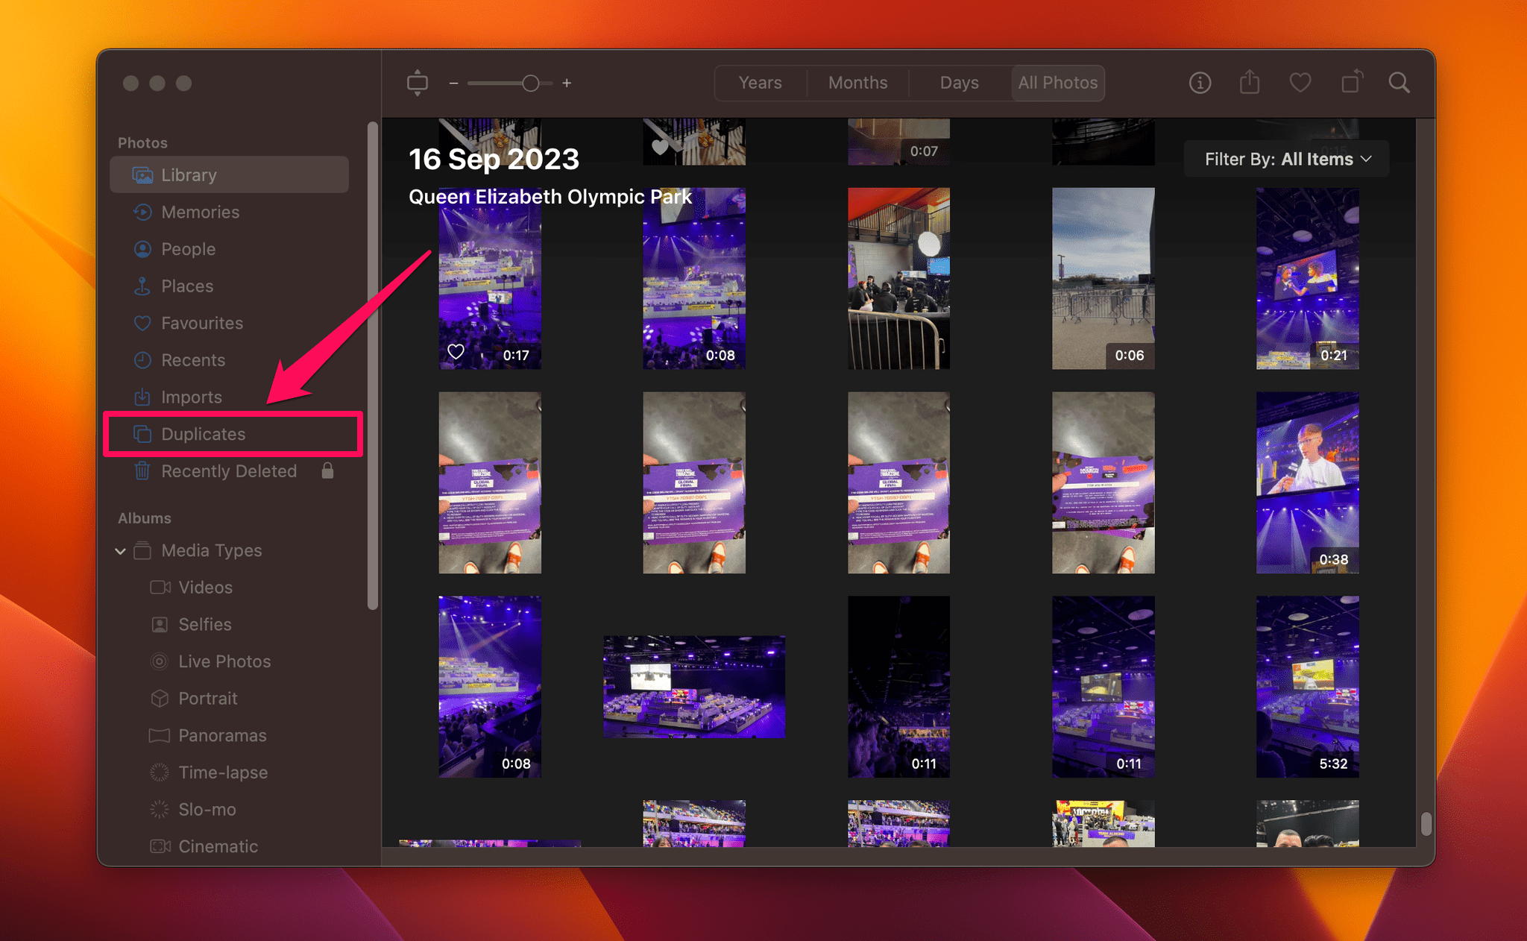Open Recents in the sidebar
Viewport: 1527px width, 941px height.
pyautogui.click(x=229, y=360)
